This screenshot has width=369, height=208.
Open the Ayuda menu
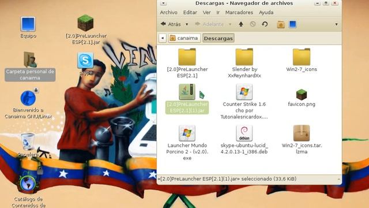click(266, 13)
